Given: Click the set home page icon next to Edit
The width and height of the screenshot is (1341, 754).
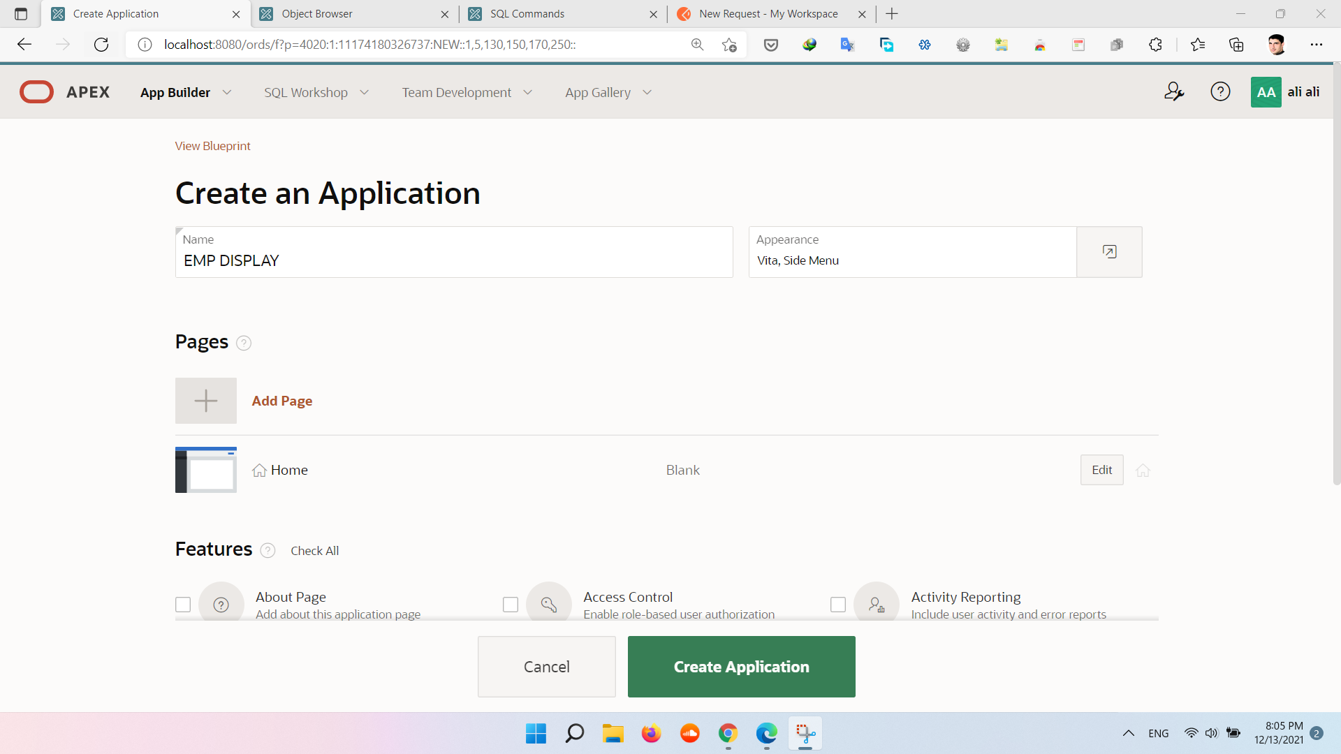Looking at the screenshot, I should click(1143, 471).
